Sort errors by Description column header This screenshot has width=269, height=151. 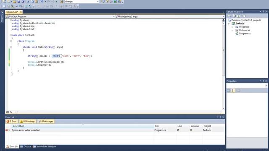pos(83,126)
